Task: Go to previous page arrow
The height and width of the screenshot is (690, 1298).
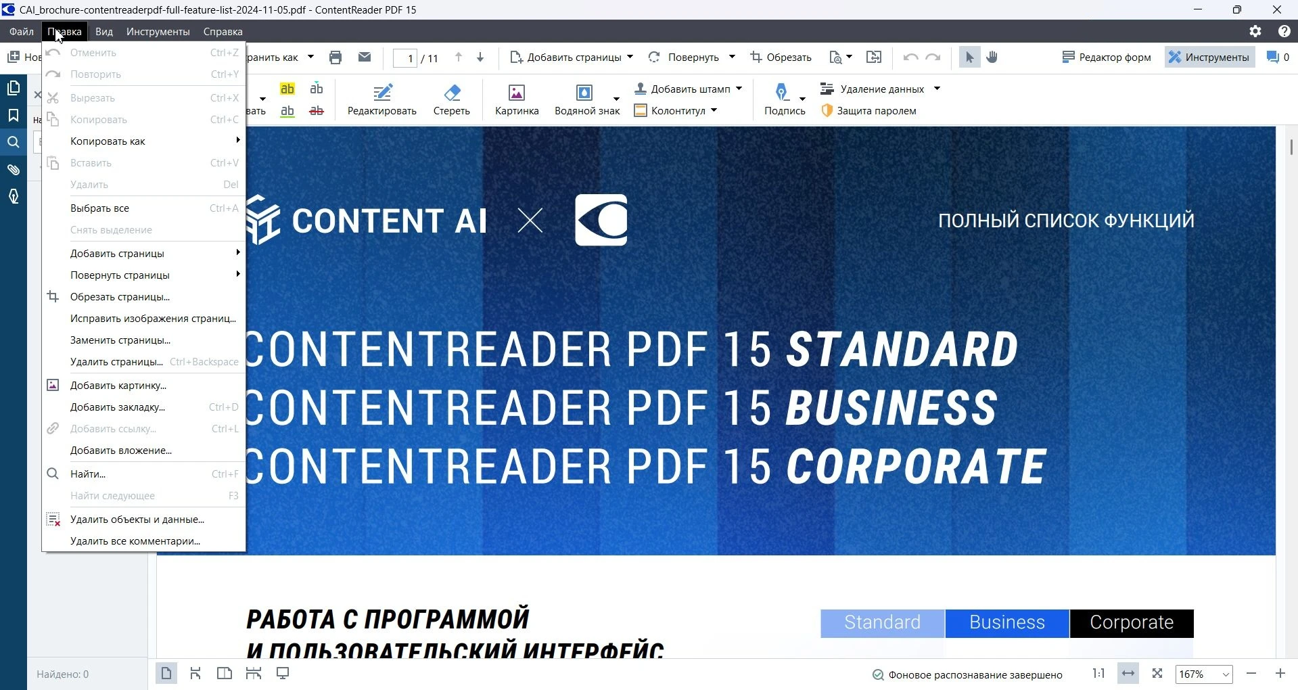Action: (x=459, y=57)
